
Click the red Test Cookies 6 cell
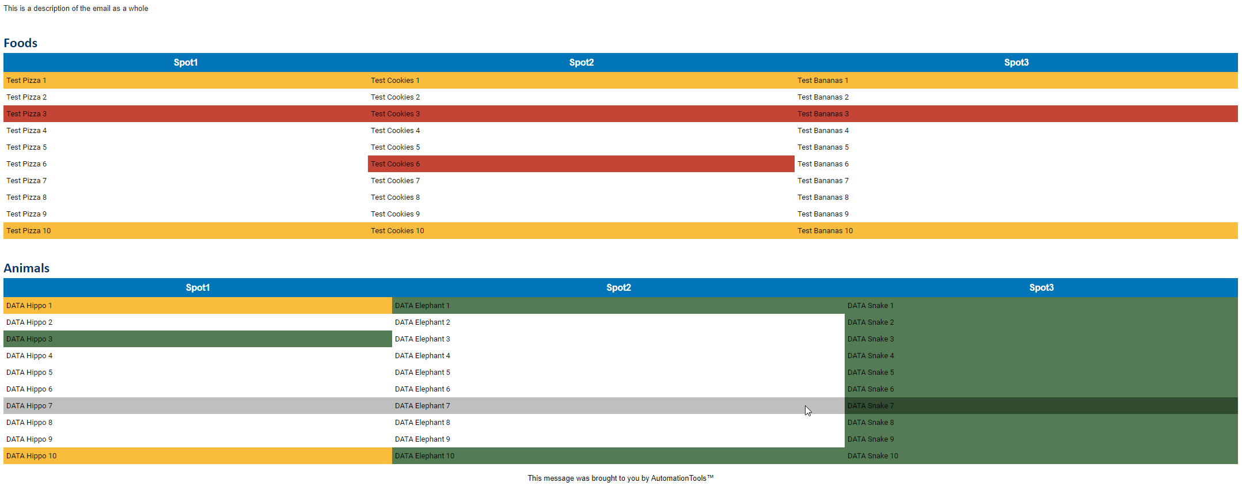coord(581,164)
